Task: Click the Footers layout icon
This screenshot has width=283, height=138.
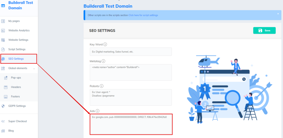Action: coord(6,97)
